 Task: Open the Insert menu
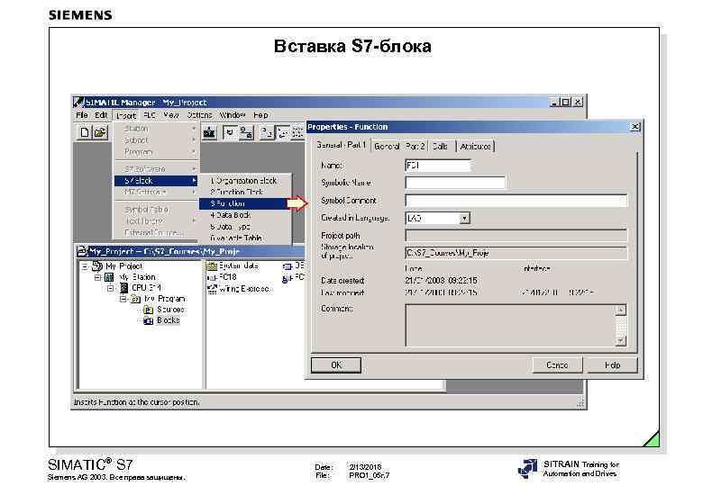tap(125, 115)
